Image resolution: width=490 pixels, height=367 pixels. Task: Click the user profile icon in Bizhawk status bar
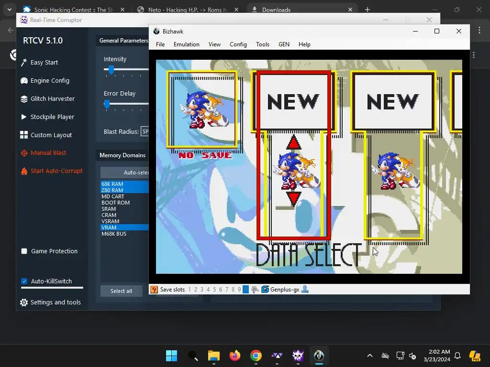(x=305, y=289)
